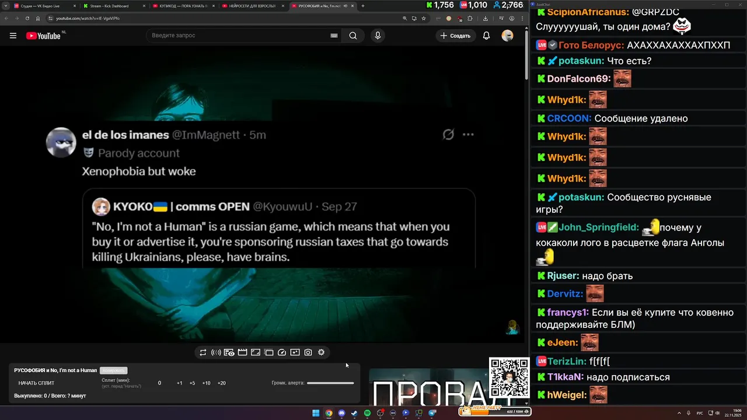The image size is (747, 420).
Task: Click the loop icon in the player toolbar
Action: click(203, 352)
